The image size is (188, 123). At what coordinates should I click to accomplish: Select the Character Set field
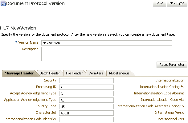click(86, 113)
